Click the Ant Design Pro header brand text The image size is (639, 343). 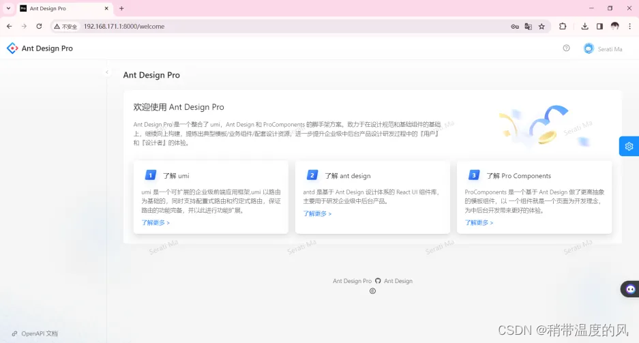[47, 48]
